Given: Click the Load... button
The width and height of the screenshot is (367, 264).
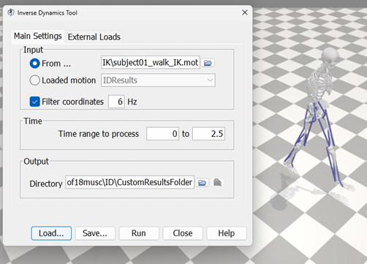Looking at the screenshot, I should pyautogui.click(x=51, y=233).
